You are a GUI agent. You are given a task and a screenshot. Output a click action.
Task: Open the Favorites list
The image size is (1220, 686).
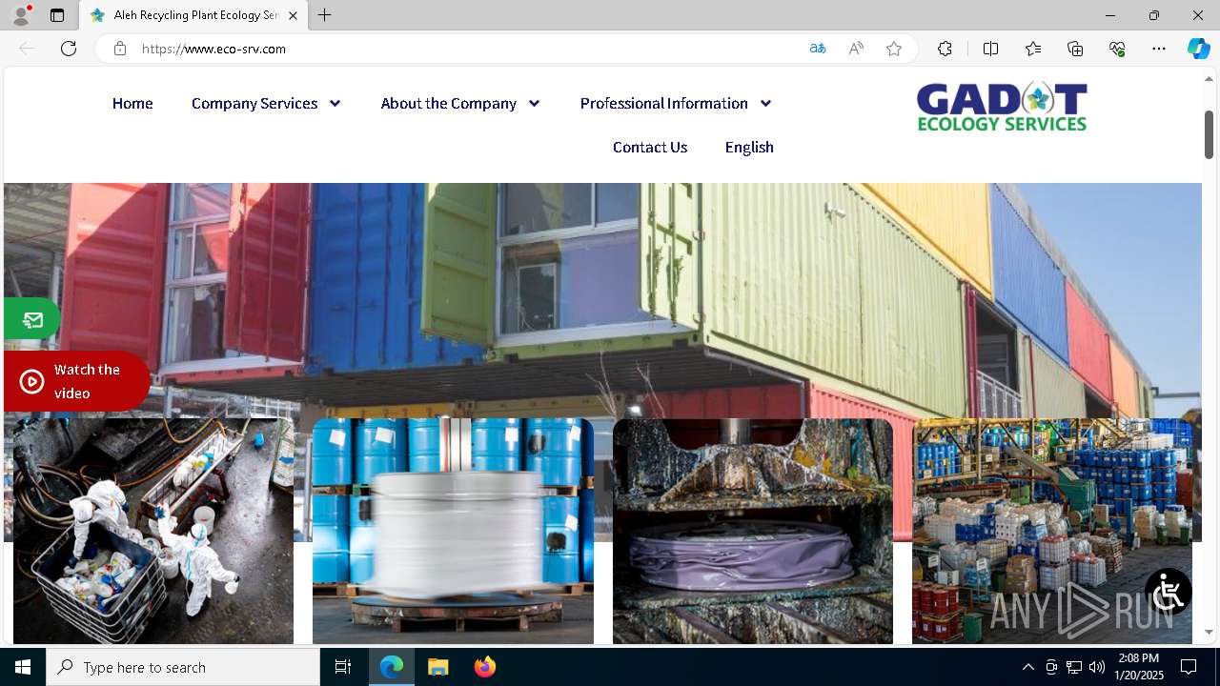click(1033, 49)
